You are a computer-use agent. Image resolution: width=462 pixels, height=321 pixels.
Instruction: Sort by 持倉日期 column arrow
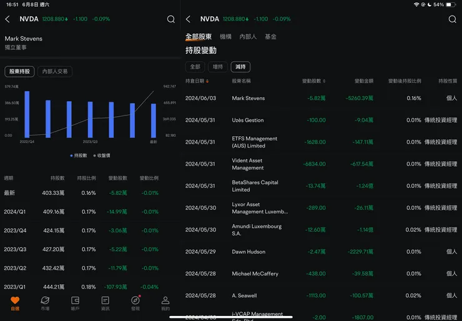click(207, 81)
